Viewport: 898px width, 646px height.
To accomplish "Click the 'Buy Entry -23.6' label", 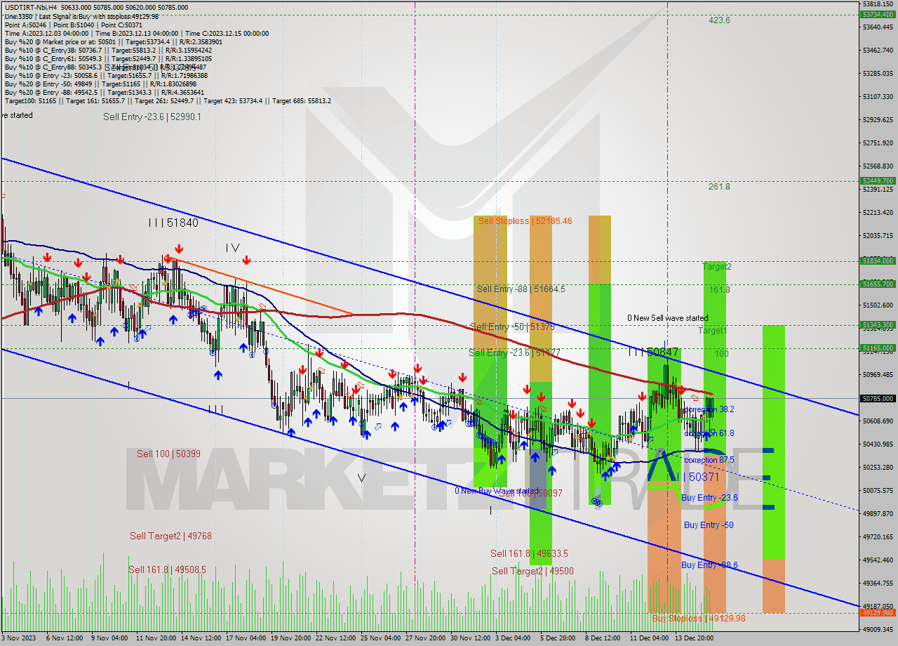I will click(x=709, y=497).
